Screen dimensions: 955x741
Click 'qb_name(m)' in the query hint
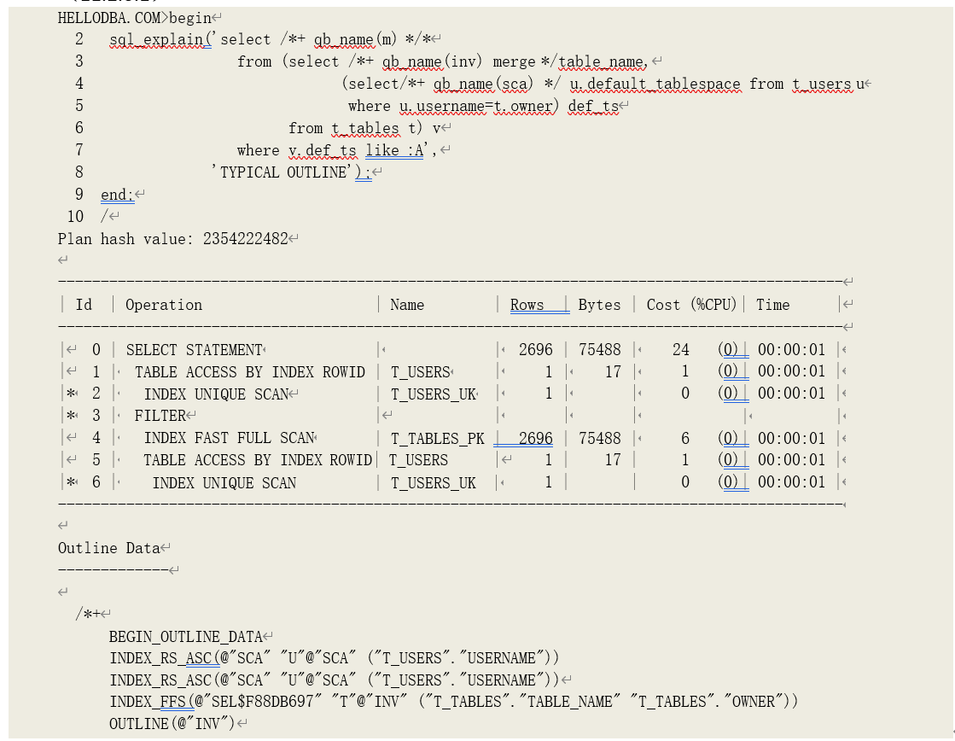pyautogui.click(x=355, y=39)
